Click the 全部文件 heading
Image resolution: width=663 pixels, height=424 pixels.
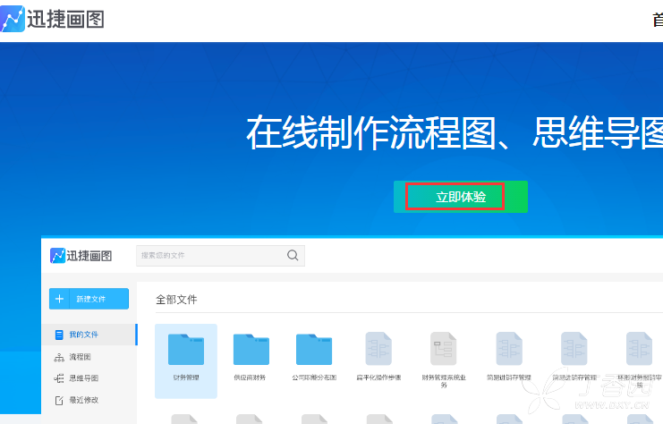176,300
